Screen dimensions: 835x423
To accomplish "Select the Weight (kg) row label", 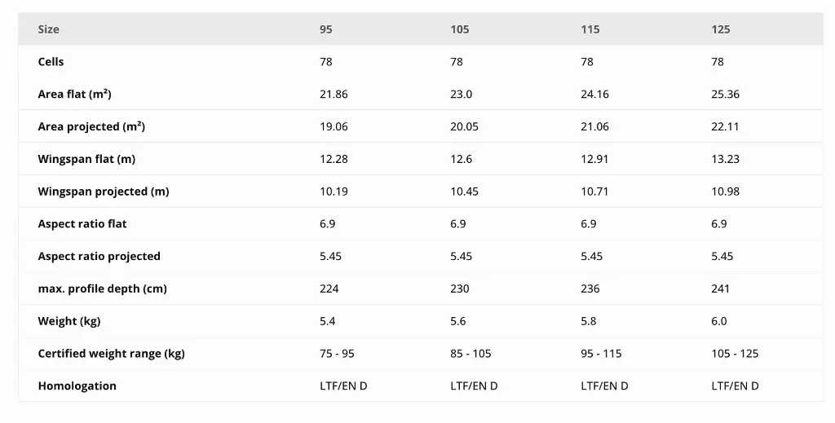I will 69,321.
